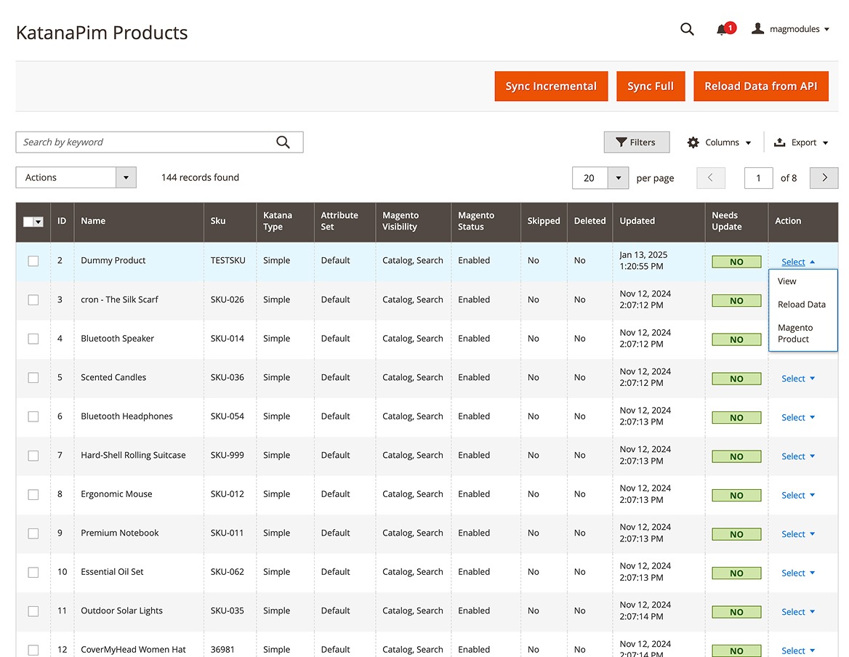
Task: Sort by the Skipped column header
Action: (544, 222)
